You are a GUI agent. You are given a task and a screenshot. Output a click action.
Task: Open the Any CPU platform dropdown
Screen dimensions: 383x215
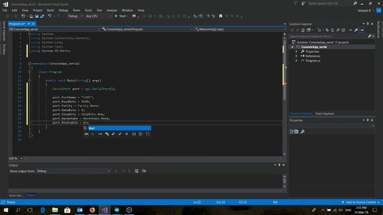(98, 16)
